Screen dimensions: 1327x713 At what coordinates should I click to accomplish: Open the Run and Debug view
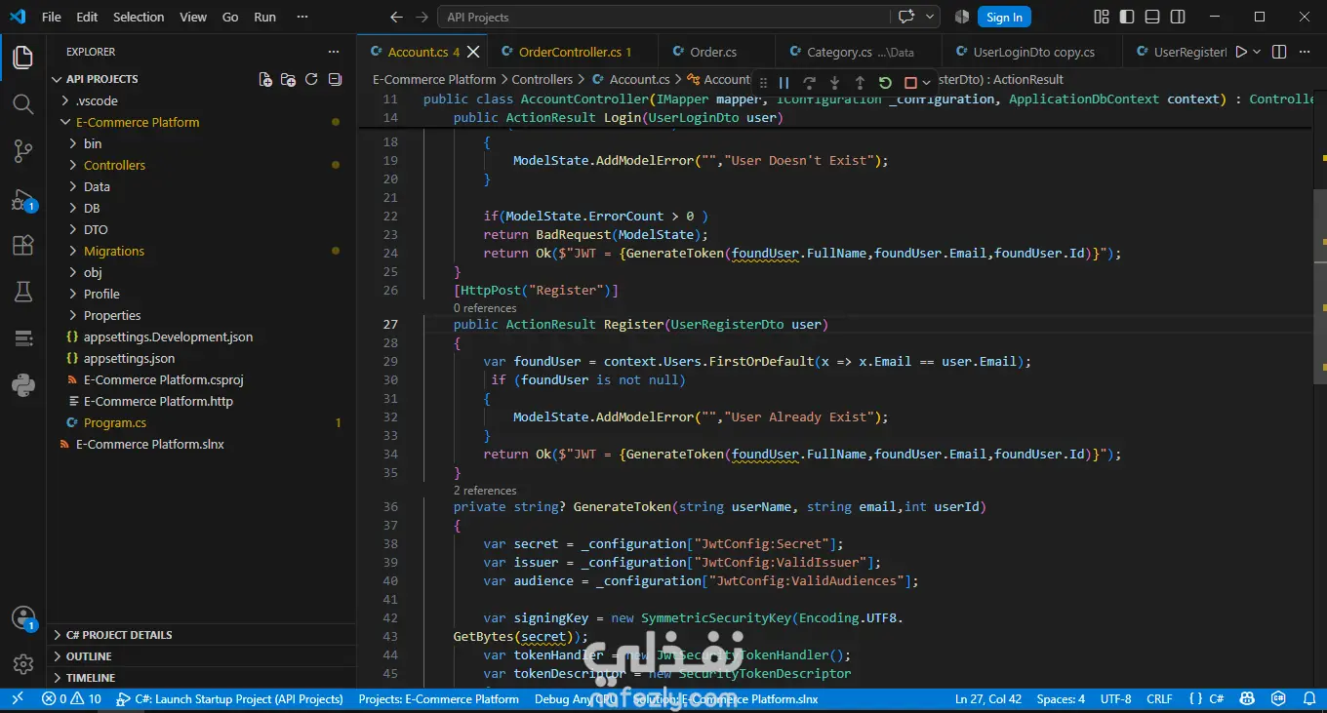(22, 200)
